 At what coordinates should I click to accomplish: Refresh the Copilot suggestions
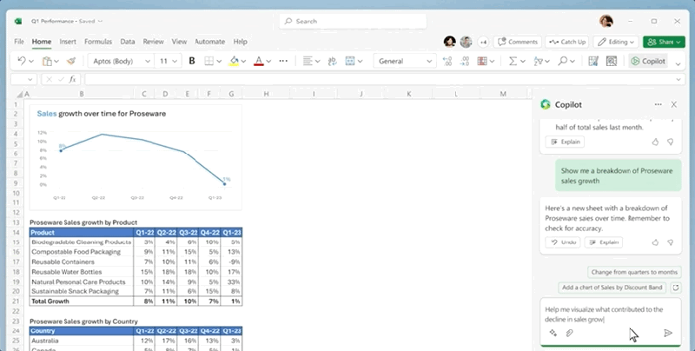pos(677,288)
